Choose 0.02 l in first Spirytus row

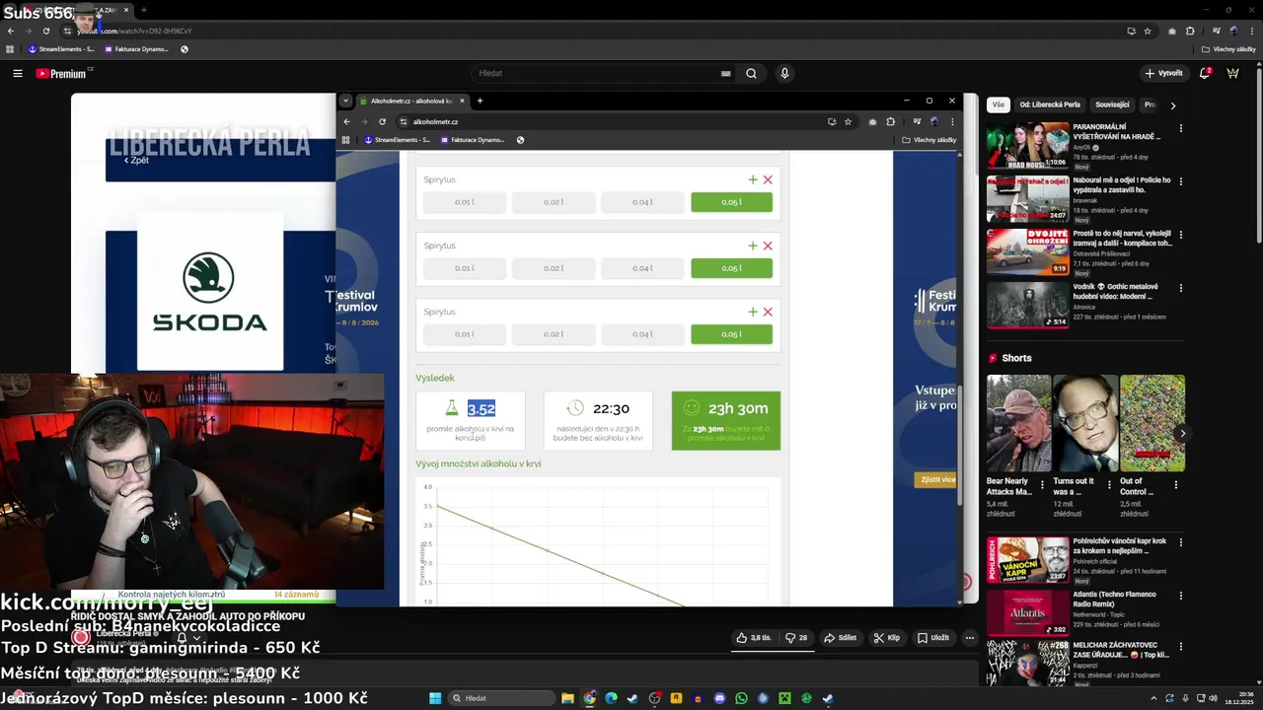point(554,202)
